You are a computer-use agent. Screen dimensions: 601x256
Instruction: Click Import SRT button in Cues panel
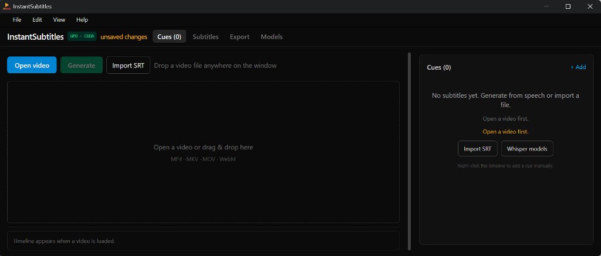click(x=477, y=148)
